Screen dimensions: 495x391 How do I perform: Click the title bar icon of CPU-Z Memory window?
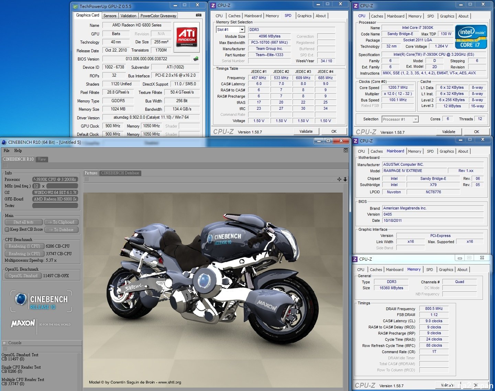355,259
